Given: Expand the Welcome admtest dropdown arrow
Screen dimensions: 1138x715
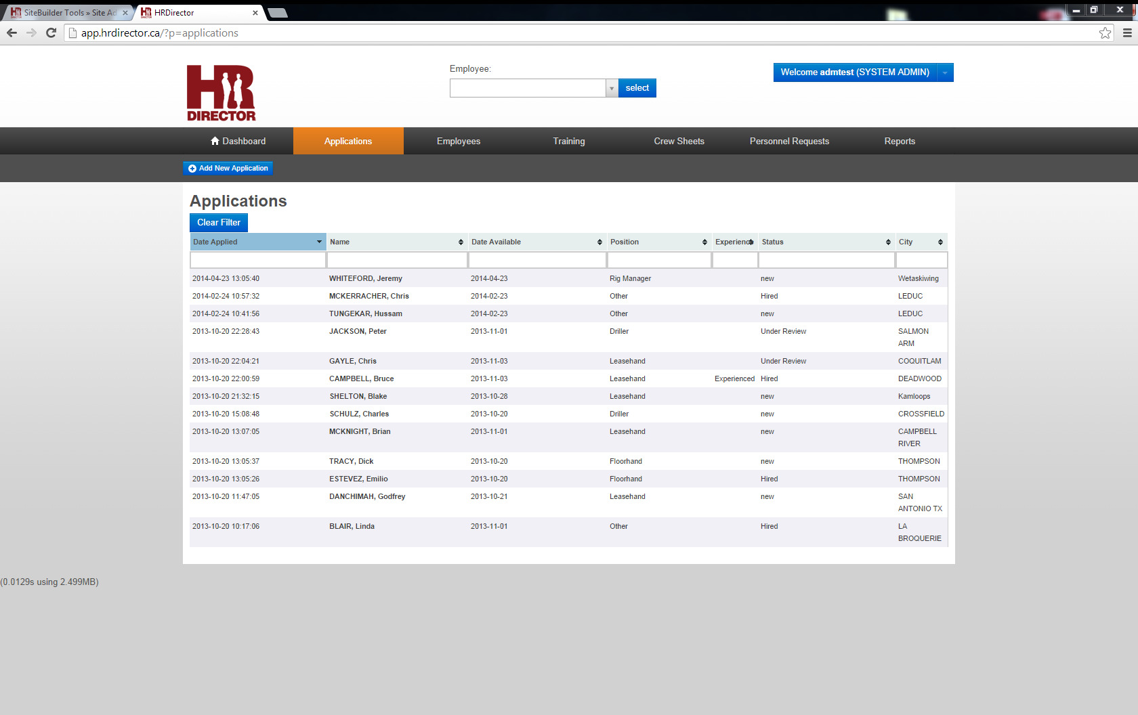Looking at the screenshot, I should pos(945,72).
